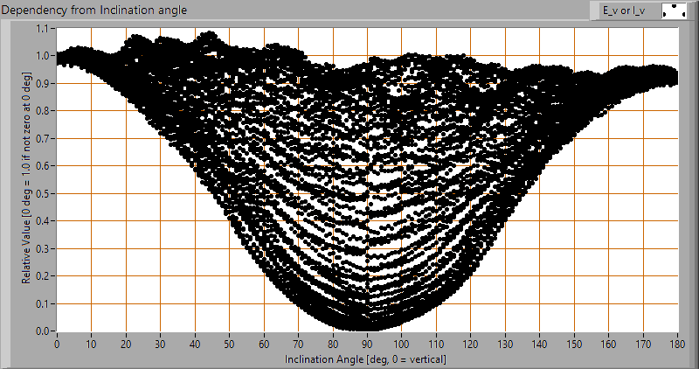Click the 0.0 minimum value on y-axis
Image resolution: width=699 pixels, height=369 pixels.
44,331
